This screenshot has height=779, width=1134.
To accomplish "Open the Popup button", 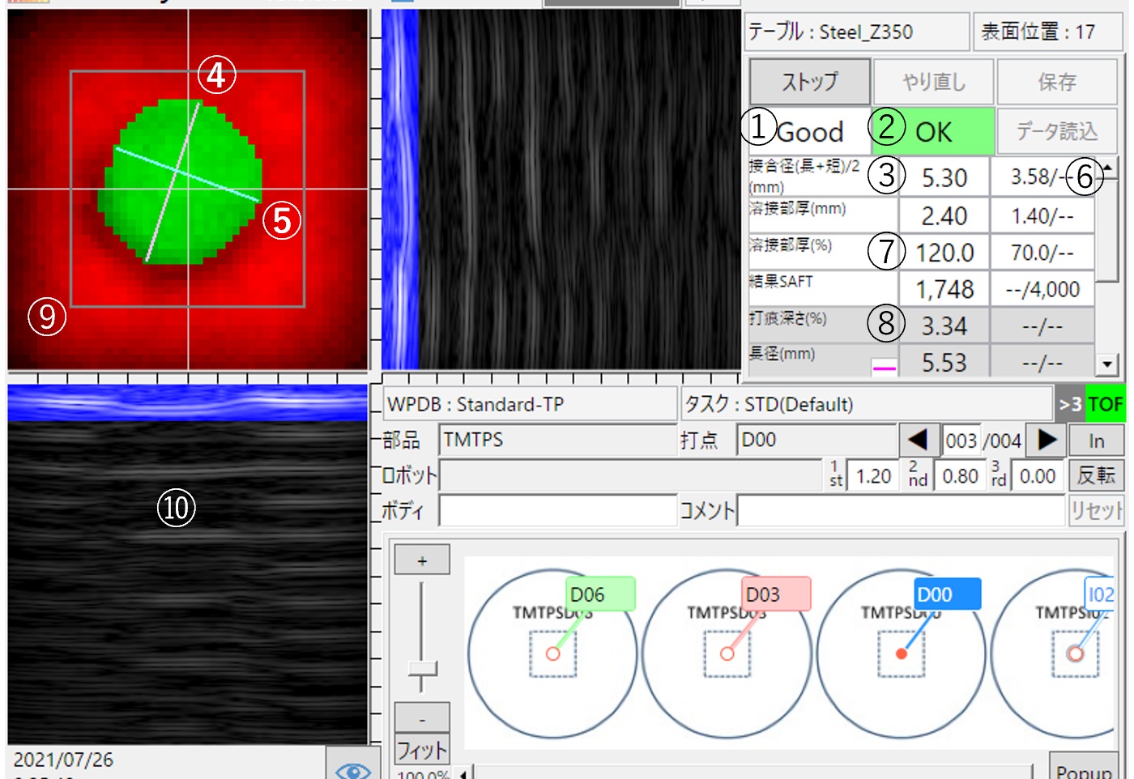I will tap(1084, 768).
